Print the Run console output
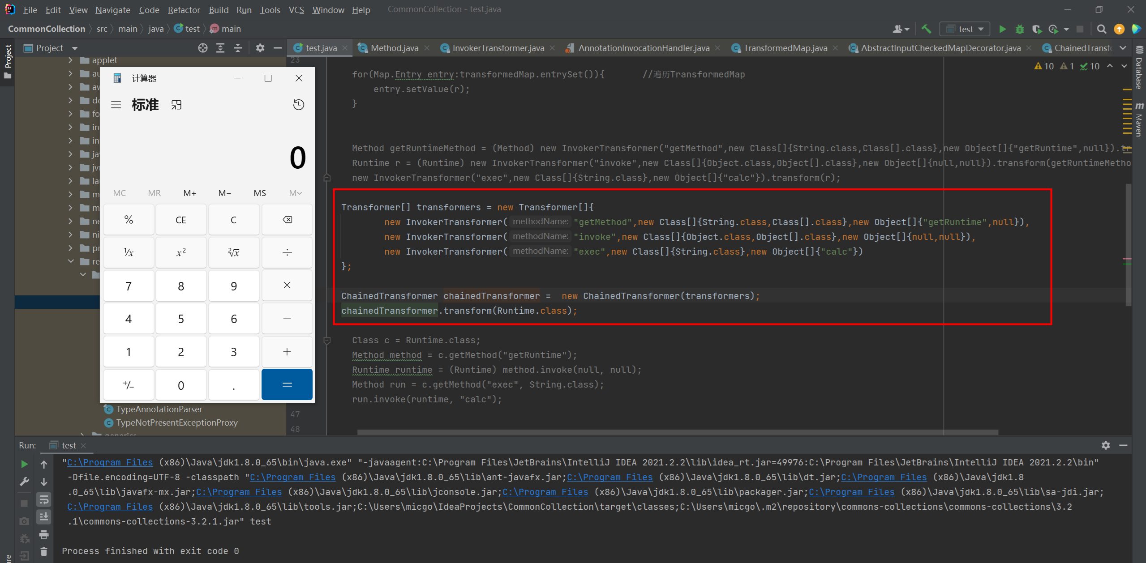 tap(44, 534)
